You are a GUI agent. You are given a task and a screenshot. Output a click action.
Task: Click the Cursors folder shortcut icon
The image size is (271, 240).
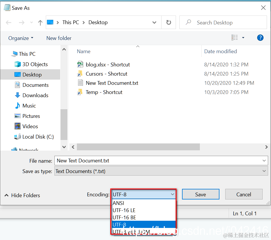pyautogui.click(x=80, y=74)
